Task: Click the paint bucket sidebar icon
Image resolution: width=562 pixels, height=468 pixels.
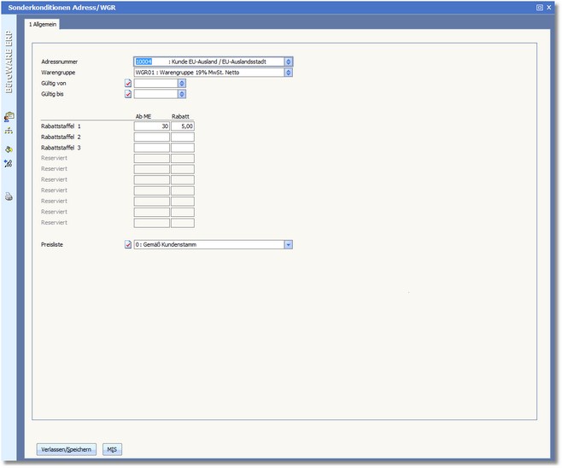Action: point(9,149)
